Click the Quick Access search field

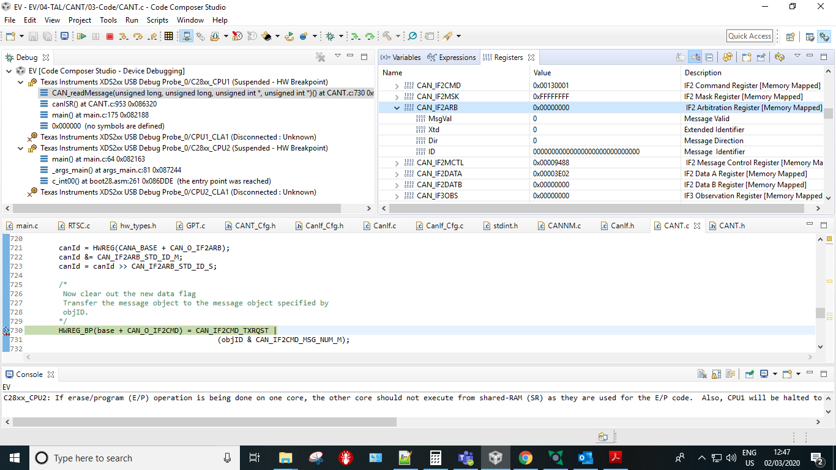coord(749,35)
